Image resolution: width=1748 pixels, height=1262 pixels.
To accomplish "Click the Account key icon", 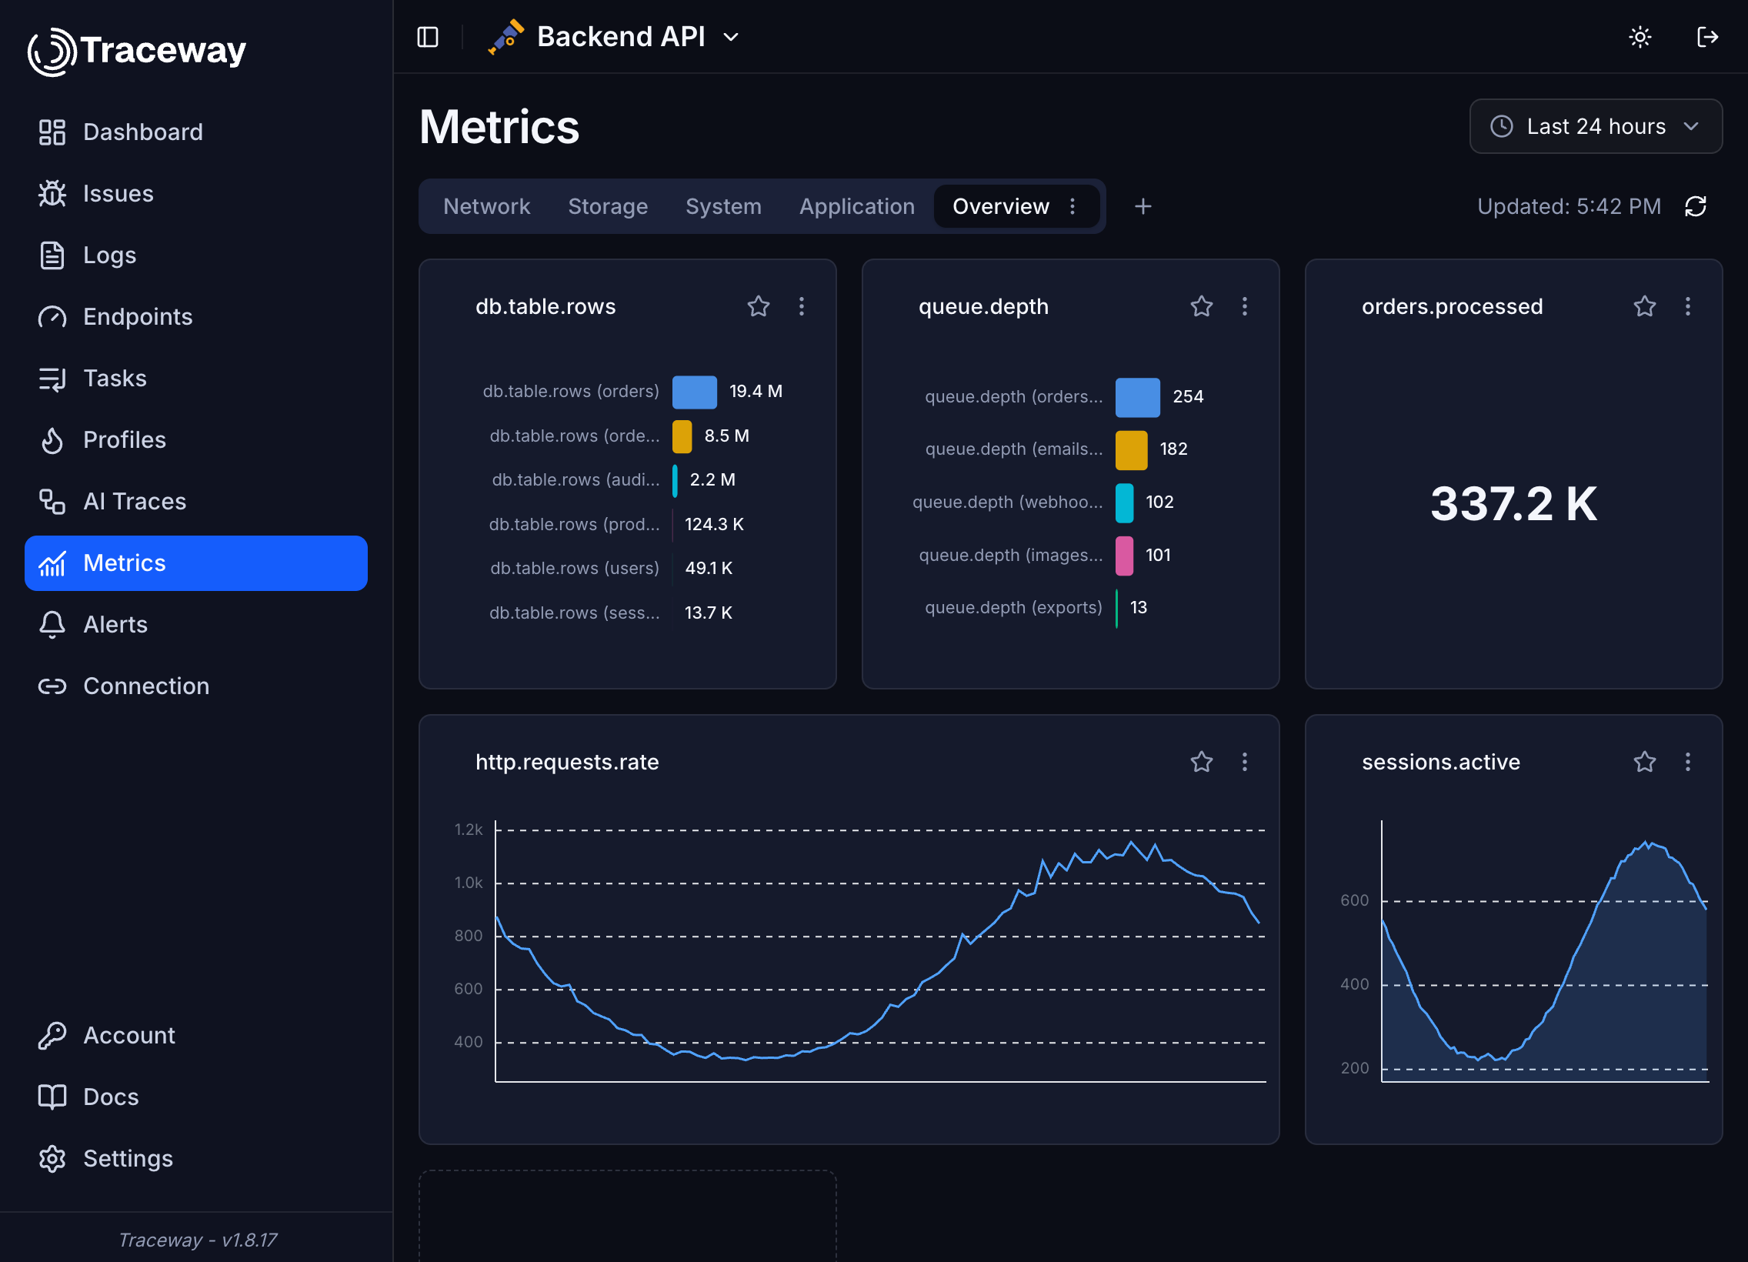I will point(52,1036).
